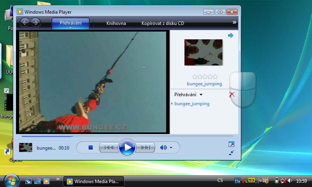
Task: Switch to compact mode
Action: pos(231,152)
